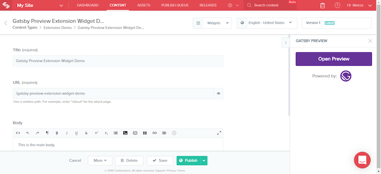
Task: Apply subscript formatting
Action: (106, 133)
